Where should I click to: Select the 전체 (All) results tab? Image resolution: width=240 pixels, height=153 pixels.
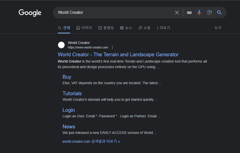point(64,28)
